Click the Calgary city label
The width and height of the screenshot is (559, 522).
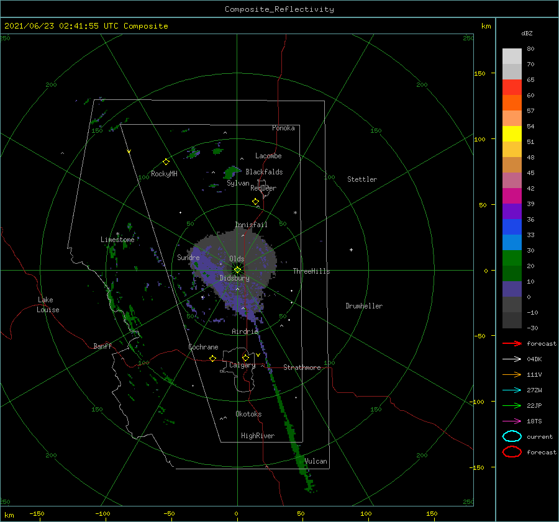242,365
